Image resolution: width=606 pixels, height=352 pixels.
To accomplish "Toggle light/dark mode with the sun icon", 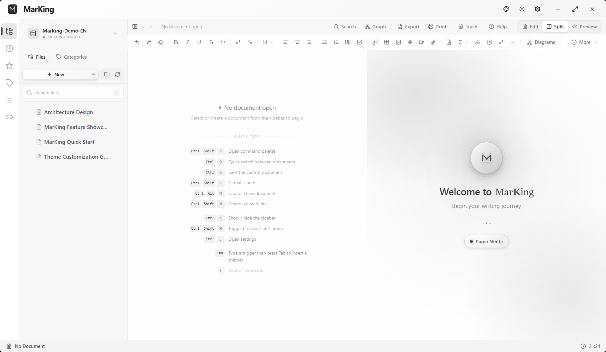I will pos(522,9).
